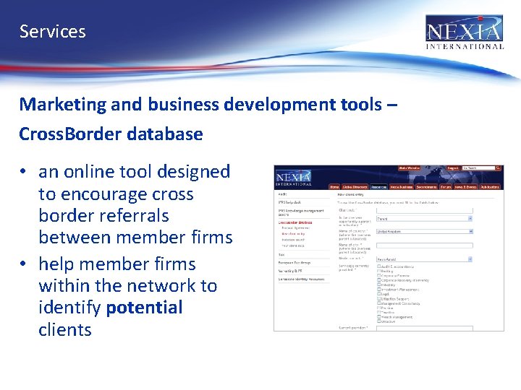Open the Nexia contact dropdown showing Kevin Arnold
Screen dimensions: 521x390
click(x=425, y=259)
